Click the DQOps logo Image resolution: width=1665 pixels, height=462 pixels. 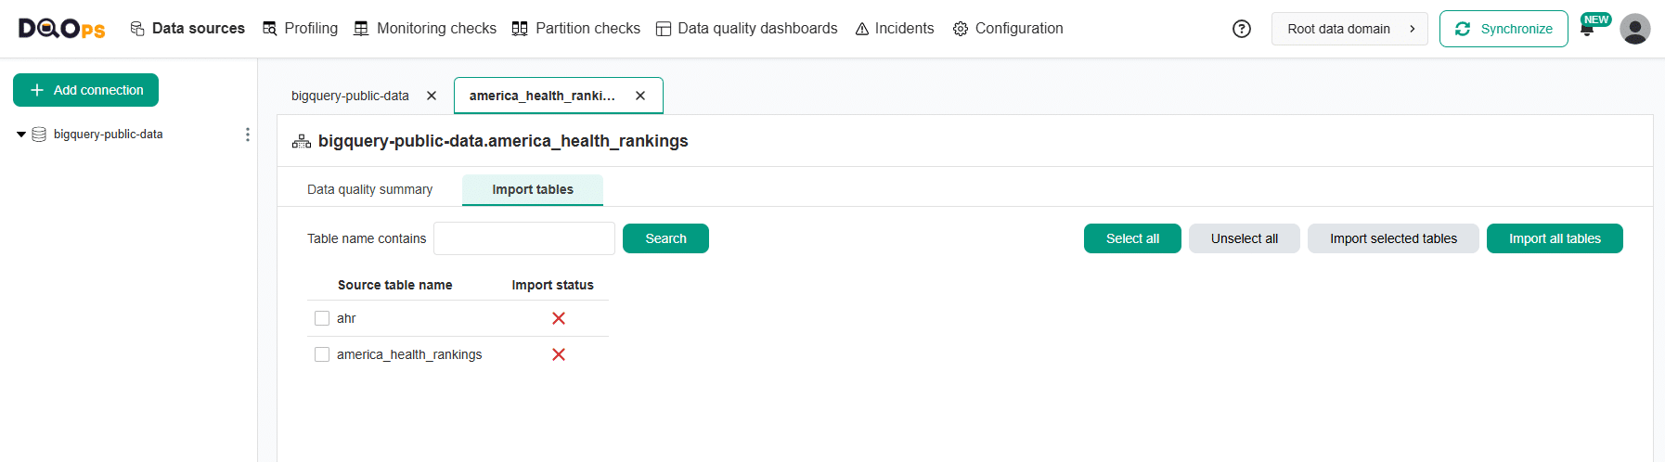point(62,29)
